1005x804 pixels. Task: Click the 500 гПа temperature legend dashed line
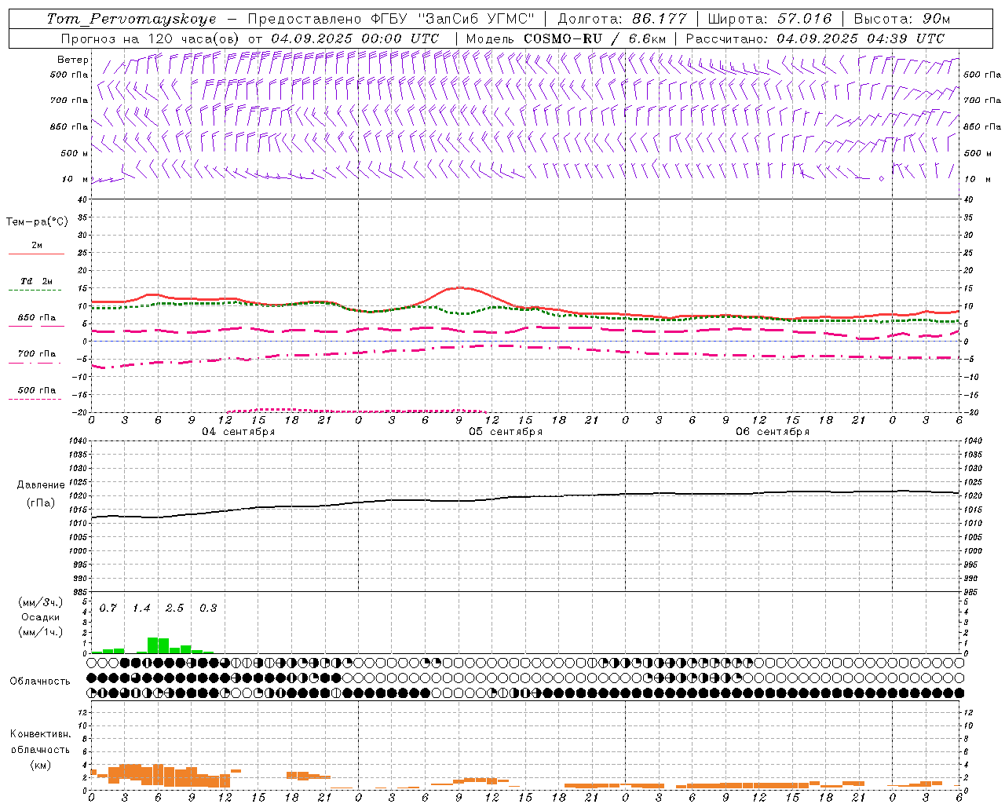tap(35, 399)
